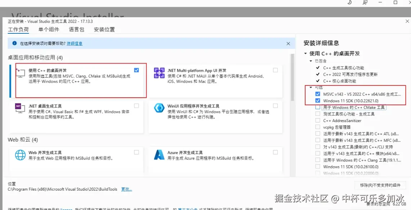Check the WinUI 应用程序开发生成工具 checkbox
This screenshot has width=411, height=210.
click(275, 106)
